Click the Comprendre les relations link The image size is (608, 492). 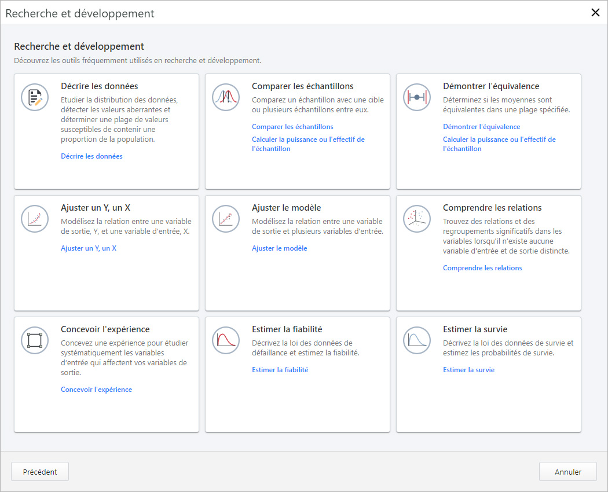(x=482, y=267)
